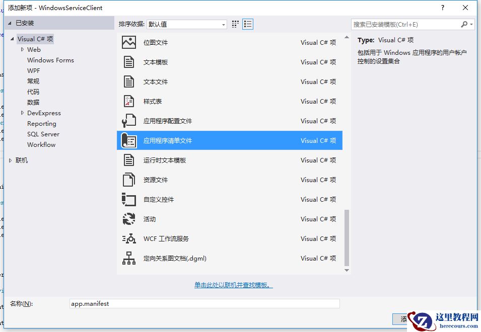Expand the DevExpress tree node
Screen dimensions: 481x332
(x=22, y=113)
